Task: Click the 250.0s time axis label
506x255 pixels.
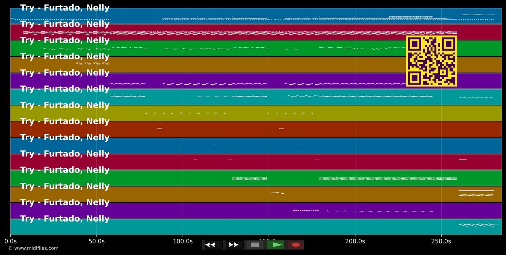Action: [x=441, y=241]
